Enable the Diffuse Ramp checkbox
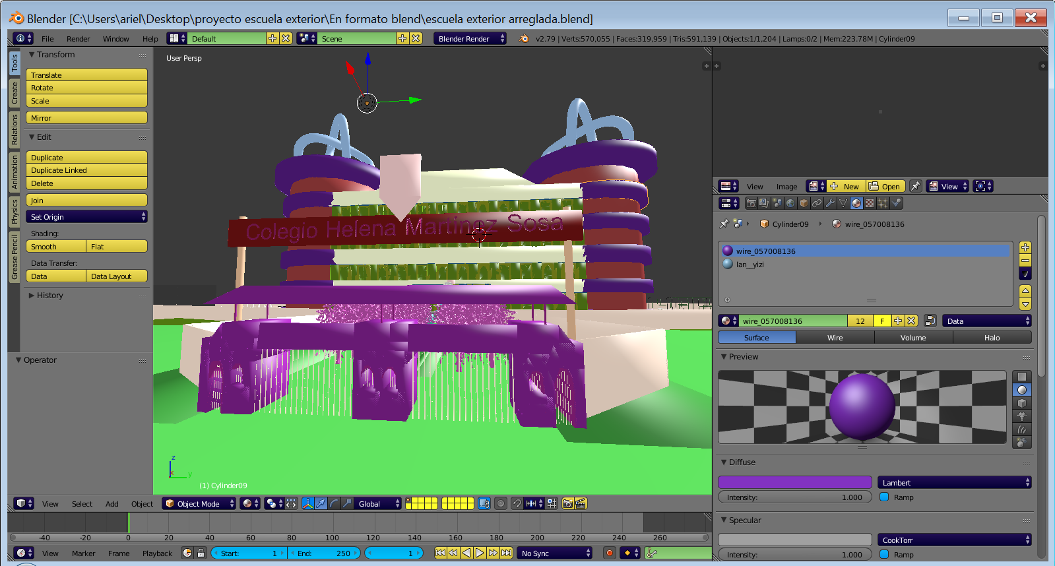The width and height of the screenshot is (1055, 566). pos(884,497)
